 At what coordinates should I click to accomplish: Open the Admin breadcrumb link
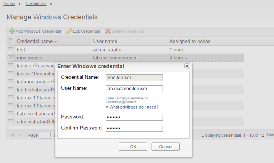9,3
